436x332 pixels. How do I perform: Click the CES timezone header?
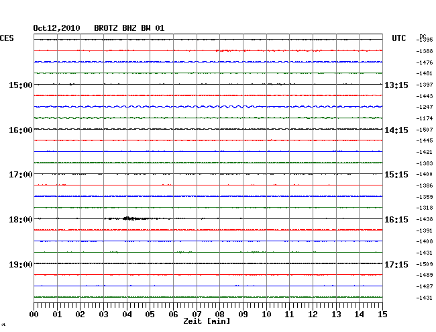(7, 38)
